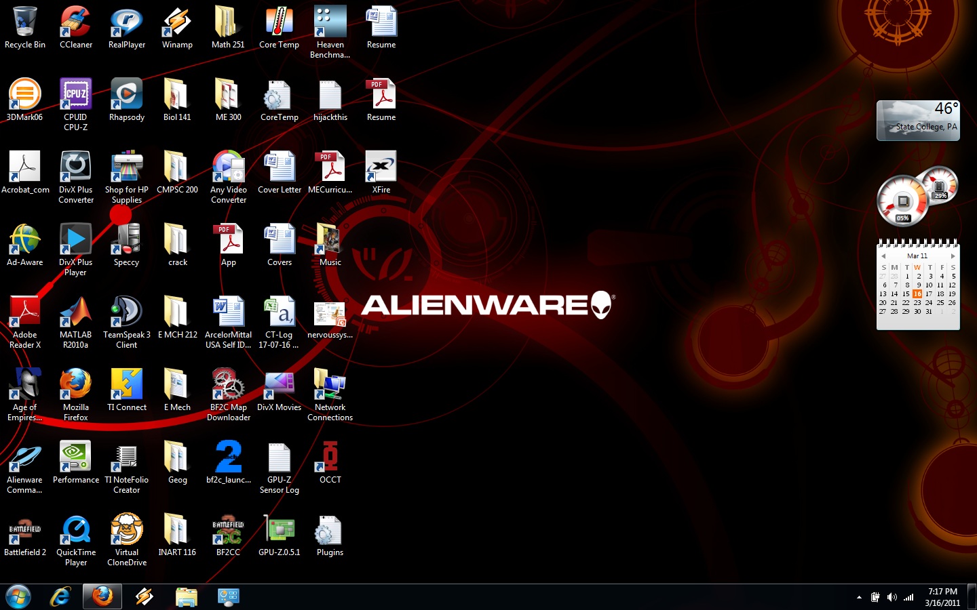Select Mar 11 calendar gadget header
Viewport: 977px width, 610px height.
[917, 256]
